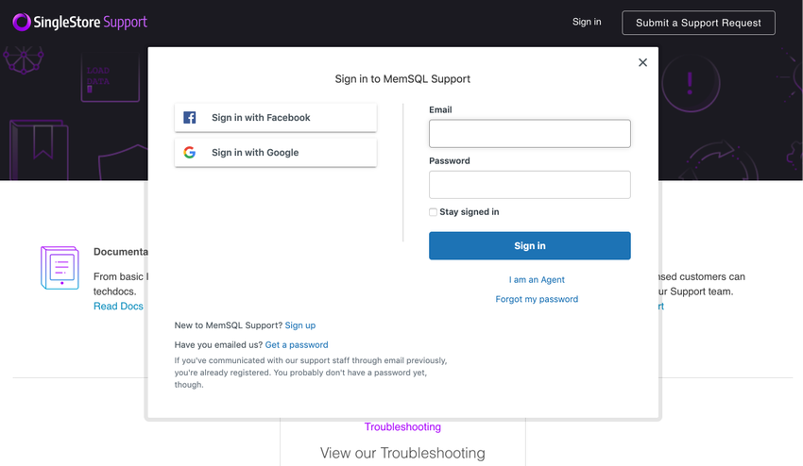
Task: Click the Documentation book icon
Action: point(60,267)
